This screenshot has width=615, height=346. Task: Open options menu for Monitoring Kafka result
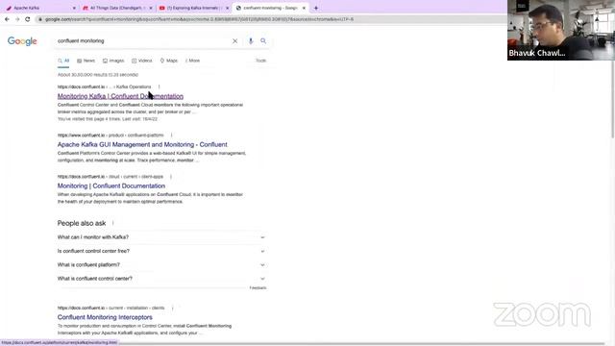159,86
